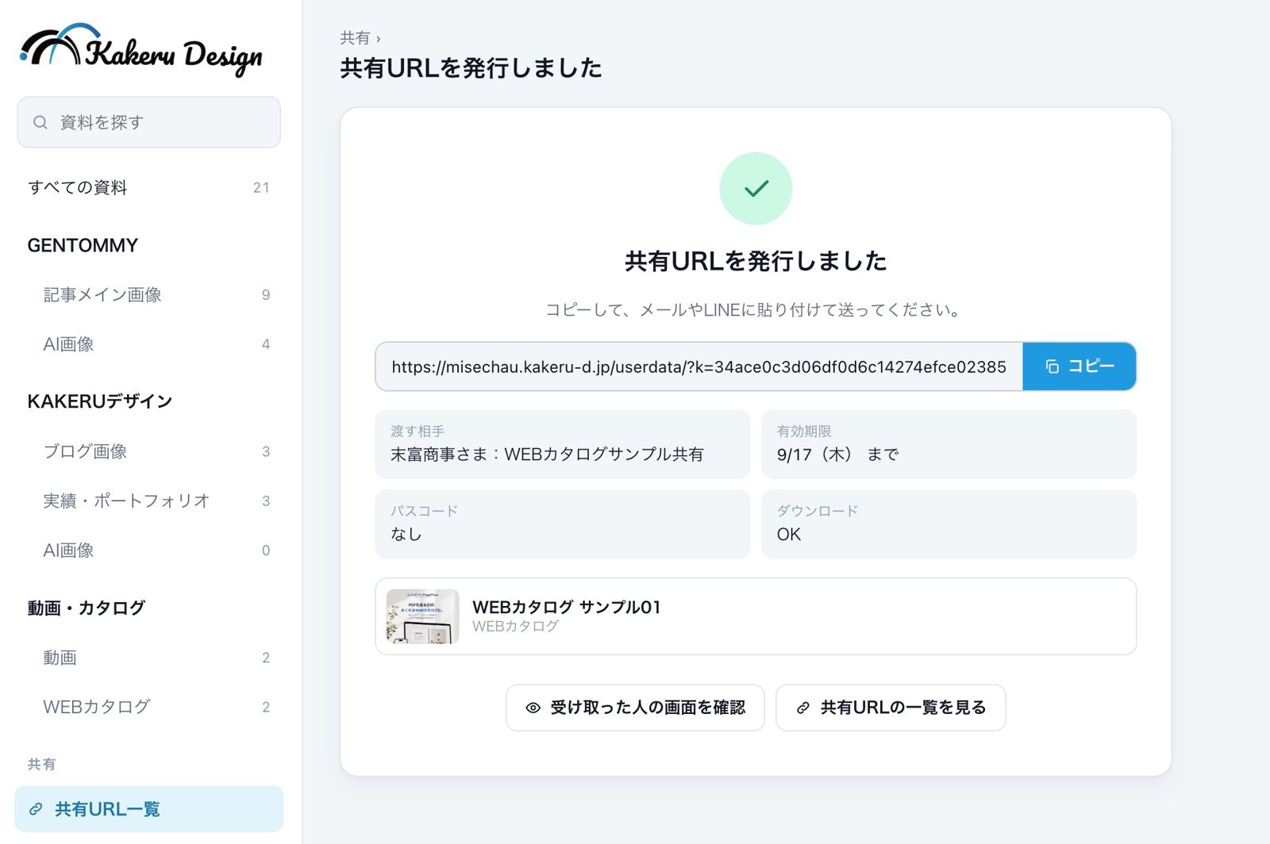Click the download value OK
Viewport: 1270px width, 844px height.
(x=789, y=534)
